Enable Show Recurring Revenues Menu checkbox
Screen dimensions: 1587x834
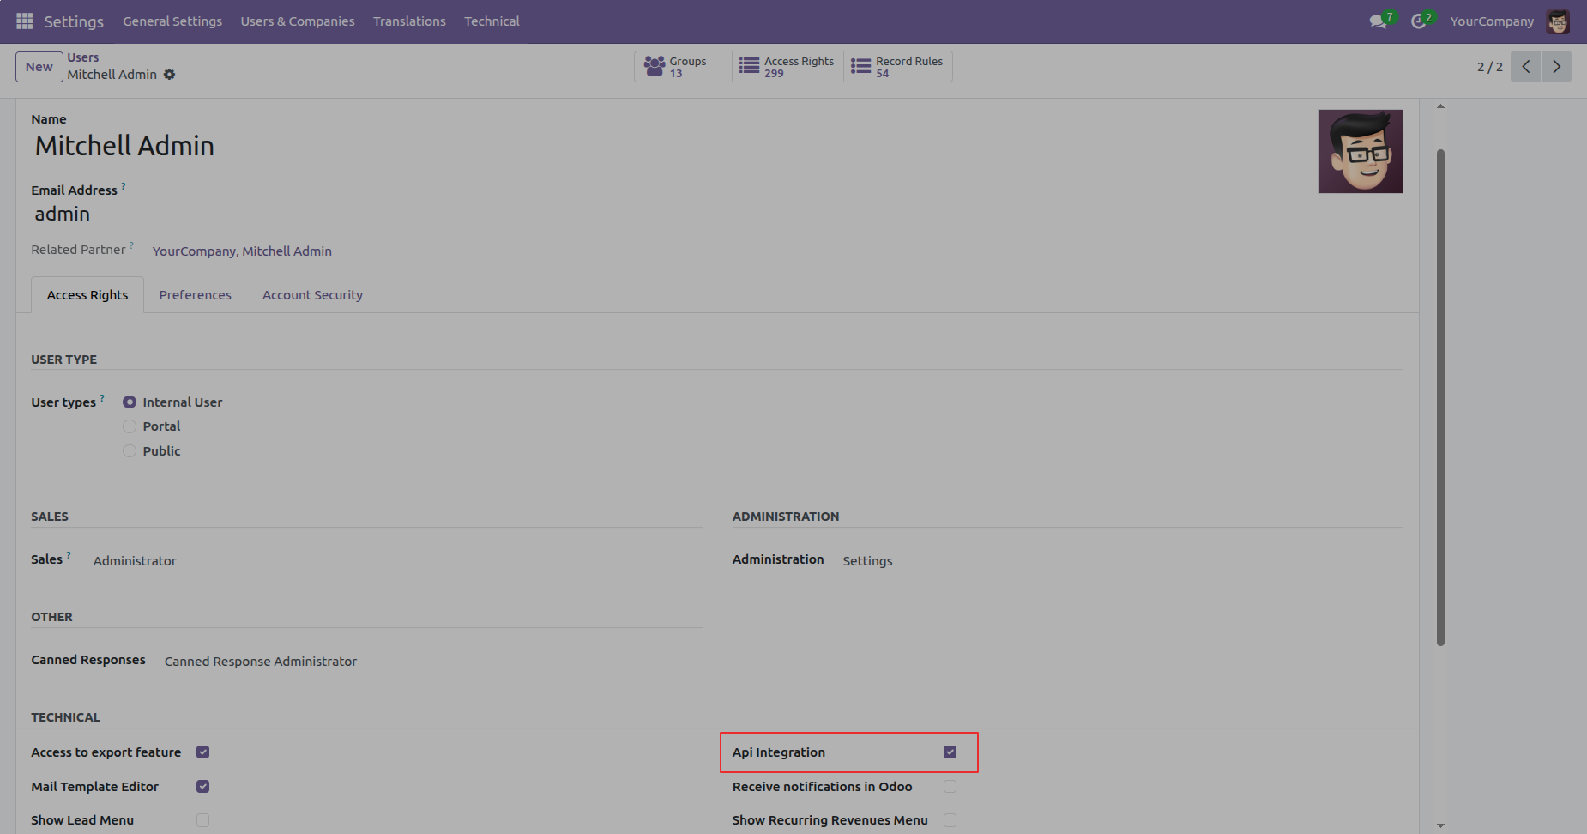[950, 820]
